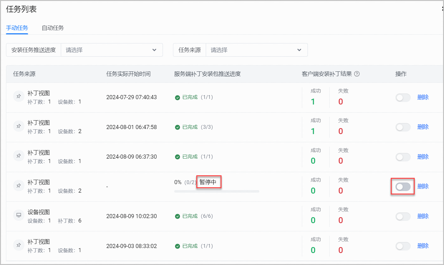Click the 已完成 (6/6) status text
The height and width of the screenshot is (265, 444).
(x=190, y=216)
